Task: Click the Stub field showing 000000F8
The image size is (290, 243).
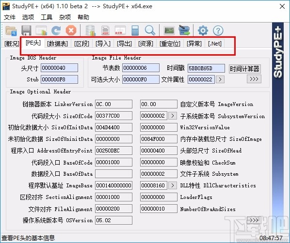Action: [59, 79]
